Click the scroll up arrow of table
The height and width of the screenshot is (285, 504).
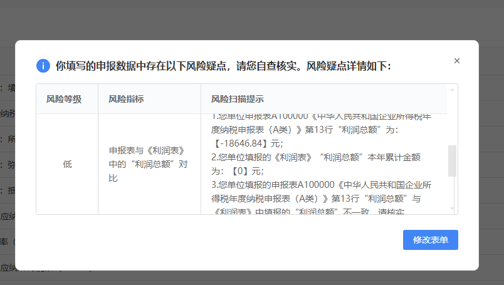(452, 90)
